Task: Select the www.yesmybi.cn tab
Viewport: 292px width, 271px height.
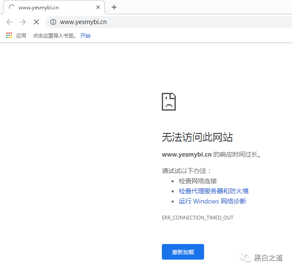Action: (54, 8)
